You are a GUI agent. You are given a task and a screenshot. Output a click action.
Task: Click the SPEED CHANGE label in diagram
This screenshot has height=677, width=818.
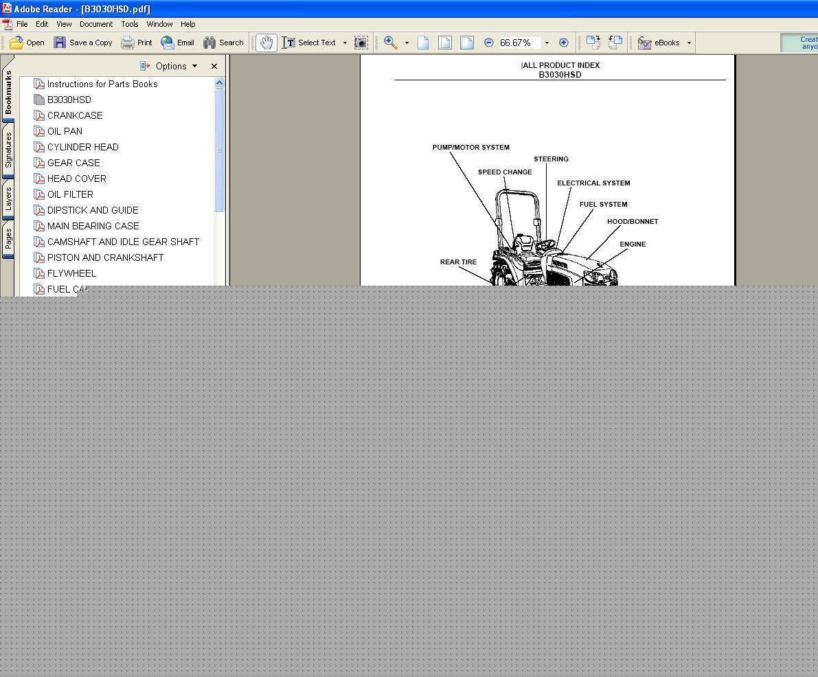pos(505,172)
